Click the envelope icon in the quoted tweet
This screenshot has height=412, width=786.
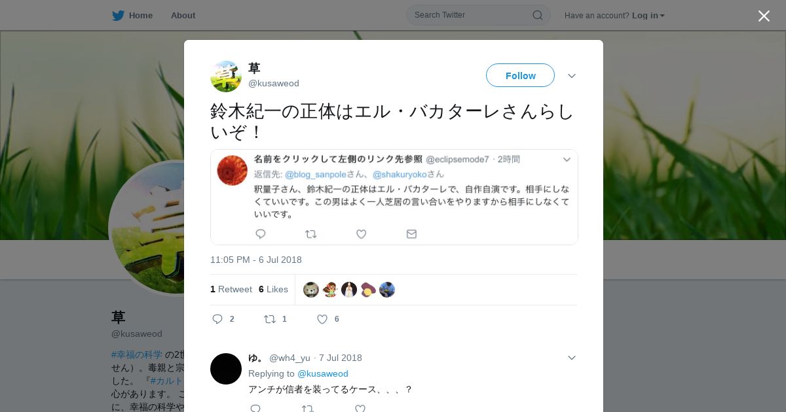point(411,233)
